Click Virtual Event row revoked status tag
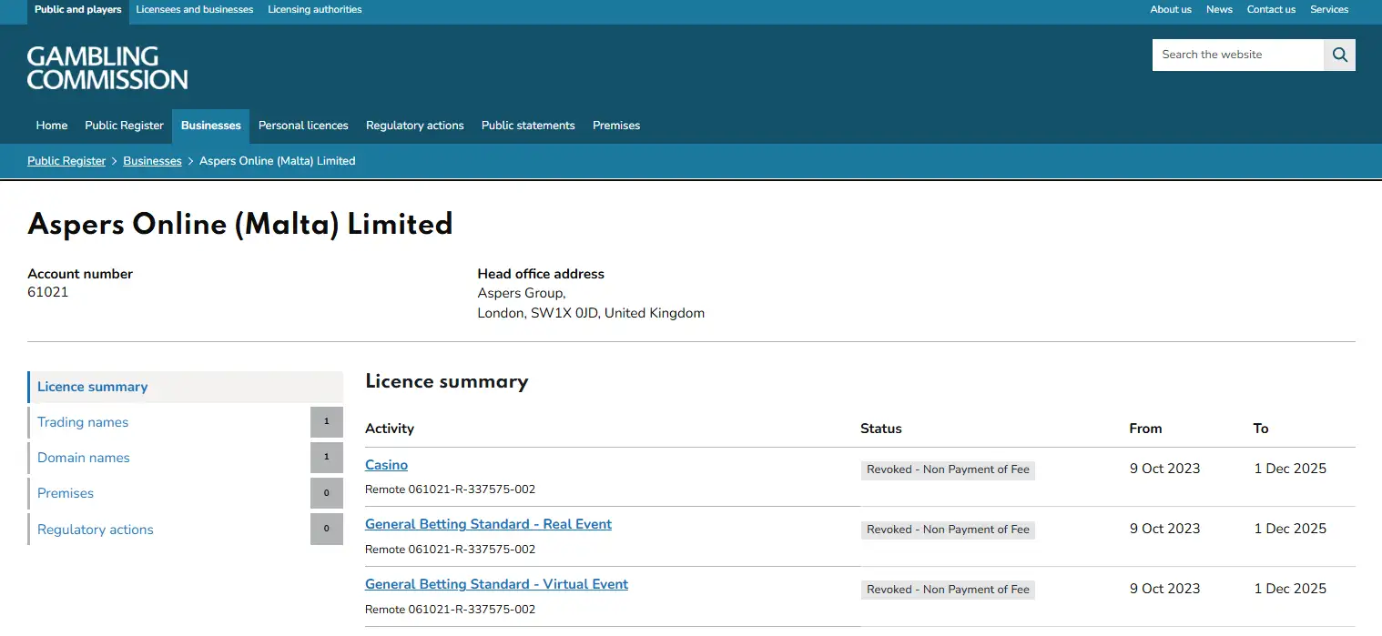Screen dimensions: 1382x636 pos(948,590)
